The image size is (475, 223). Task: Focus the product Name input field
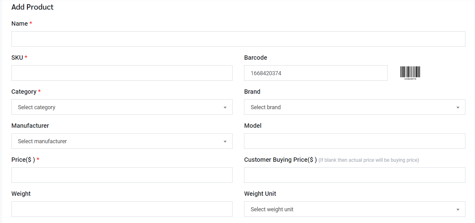[238, 39]
